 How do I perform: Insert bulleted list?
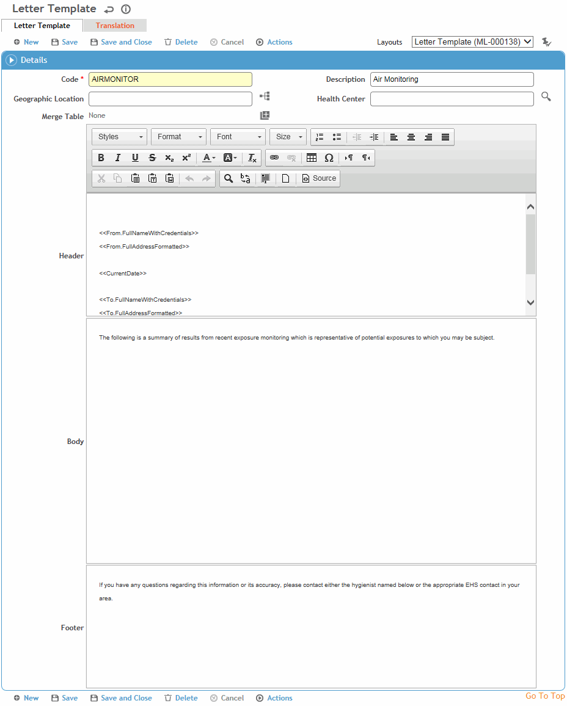[337, 137]
